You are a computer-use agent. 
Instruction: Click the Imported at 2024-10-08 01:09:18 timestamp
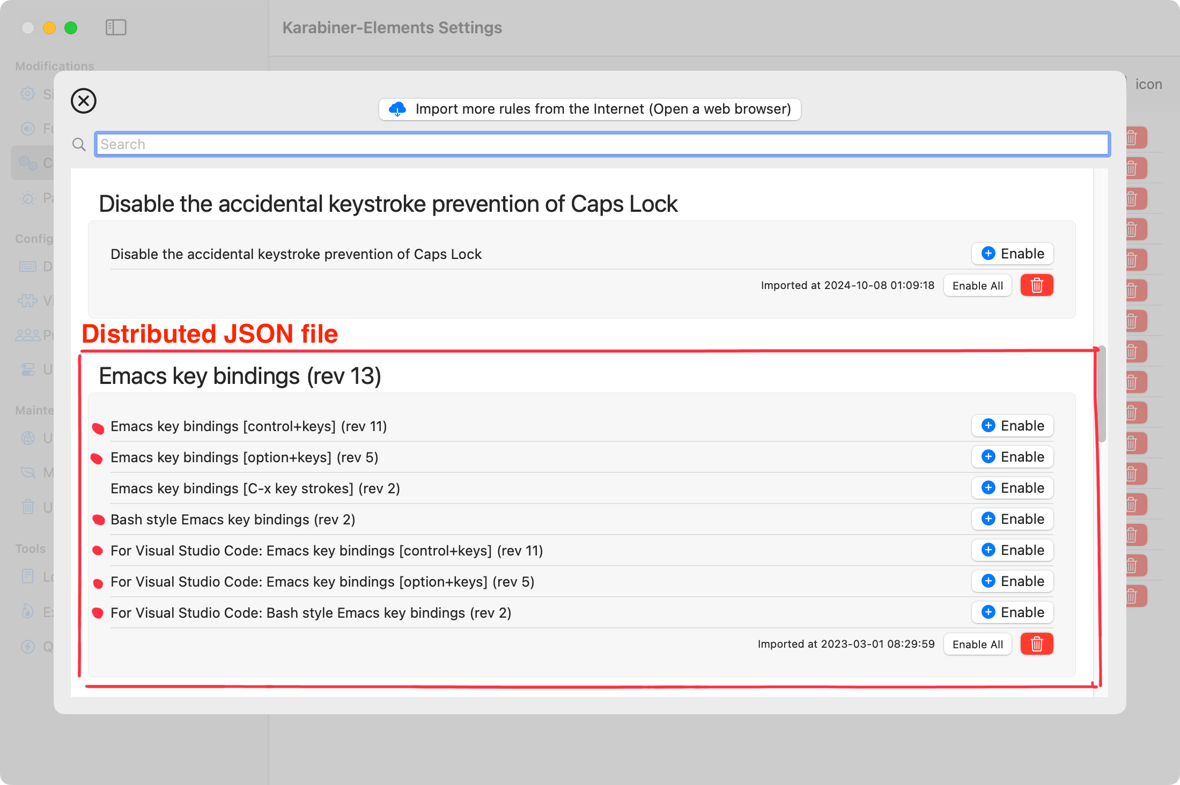coord(847,285)
